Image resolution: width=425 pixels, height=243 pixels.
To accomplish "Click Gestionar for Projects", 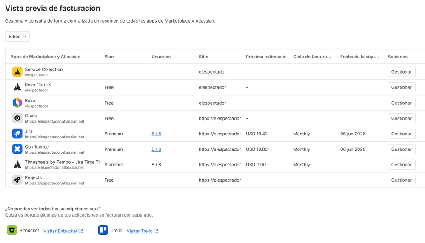I will coord(402,180).
